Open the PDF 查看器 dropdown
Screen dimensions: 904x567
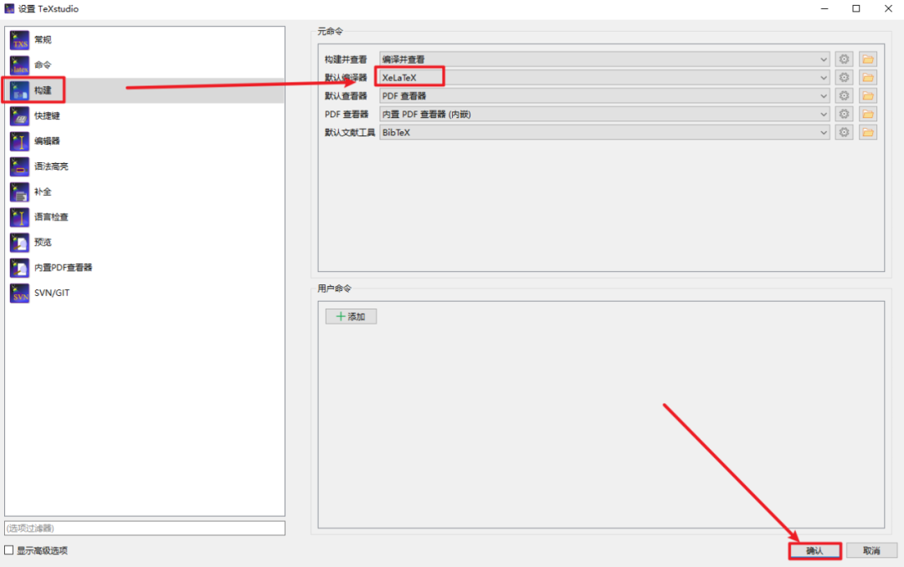(x=604, y=114)
